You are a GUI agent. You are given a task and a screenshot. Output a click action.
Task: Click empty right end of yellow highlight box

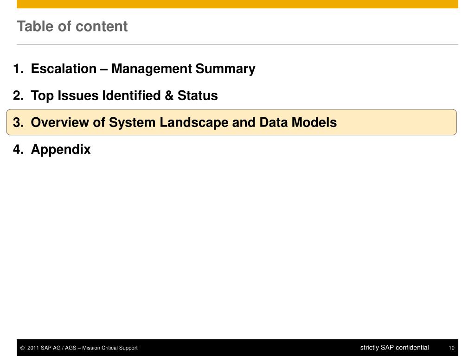417,122
